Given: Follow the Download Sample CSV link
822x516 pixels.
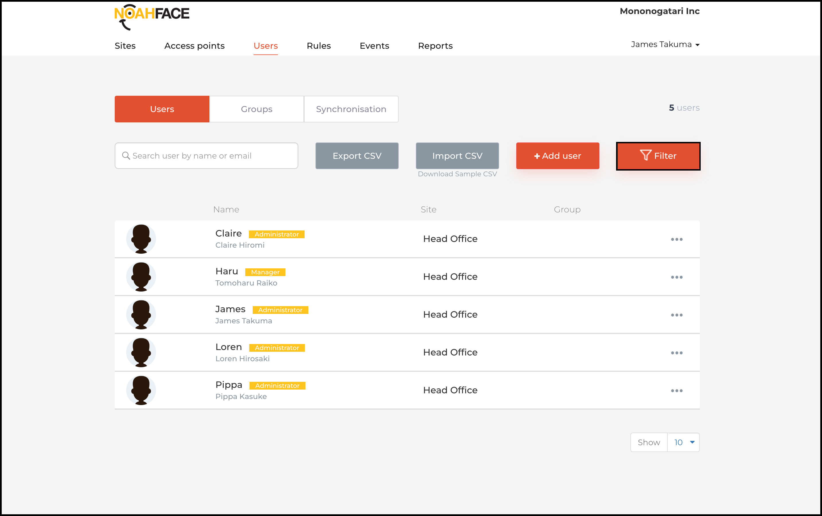Looking at the screenshot, I should (x=457, y=174).
